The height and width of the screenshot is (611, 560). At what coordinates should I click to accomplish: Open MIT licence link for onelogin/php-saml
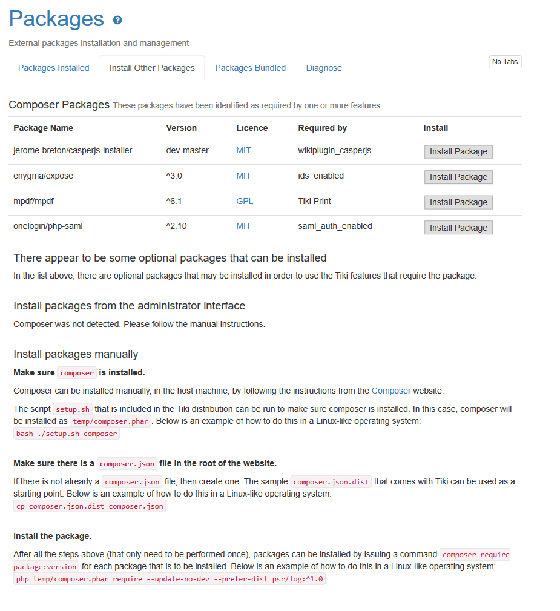(x=243, y=226)
